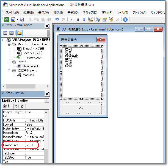Image resolution: width=168 pixels, height=166 pixels.
Task: Click the blue Help question mark icon
Action: (125, 20)
